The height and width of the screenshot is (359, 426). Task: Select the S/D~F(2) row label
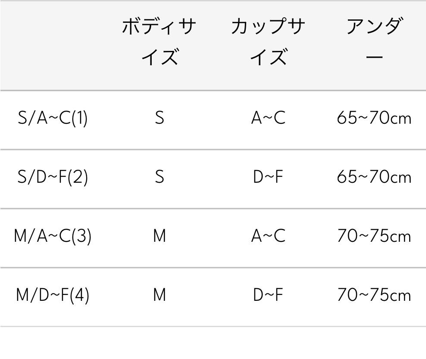pos(53,177)
